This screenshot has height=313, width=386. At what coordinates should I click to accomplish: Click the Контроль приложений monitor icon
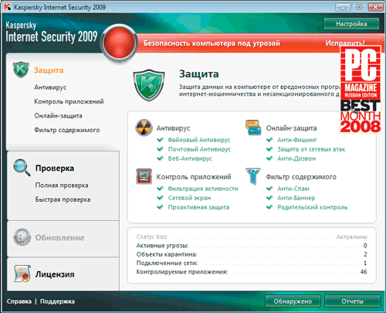point(144,176)
